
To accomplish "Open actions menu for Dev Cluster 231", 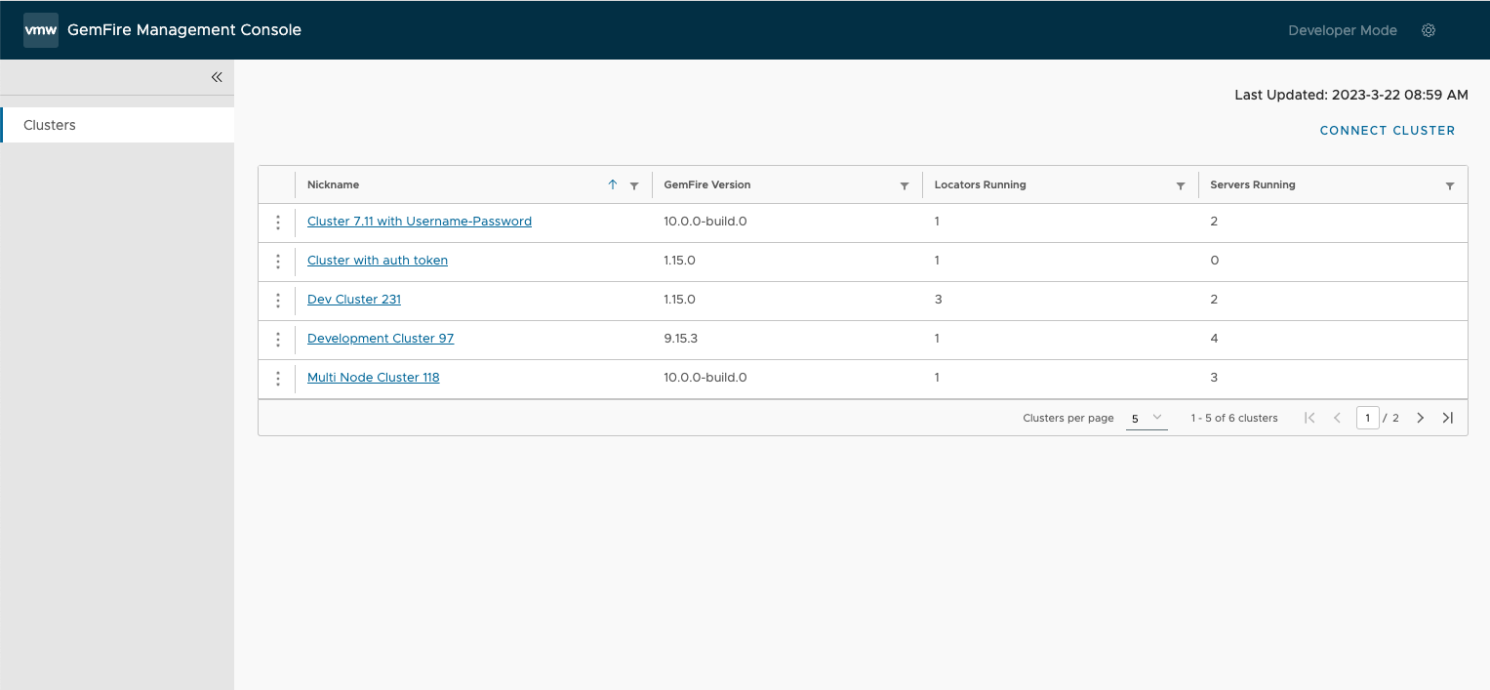I will tap(278, 301).
